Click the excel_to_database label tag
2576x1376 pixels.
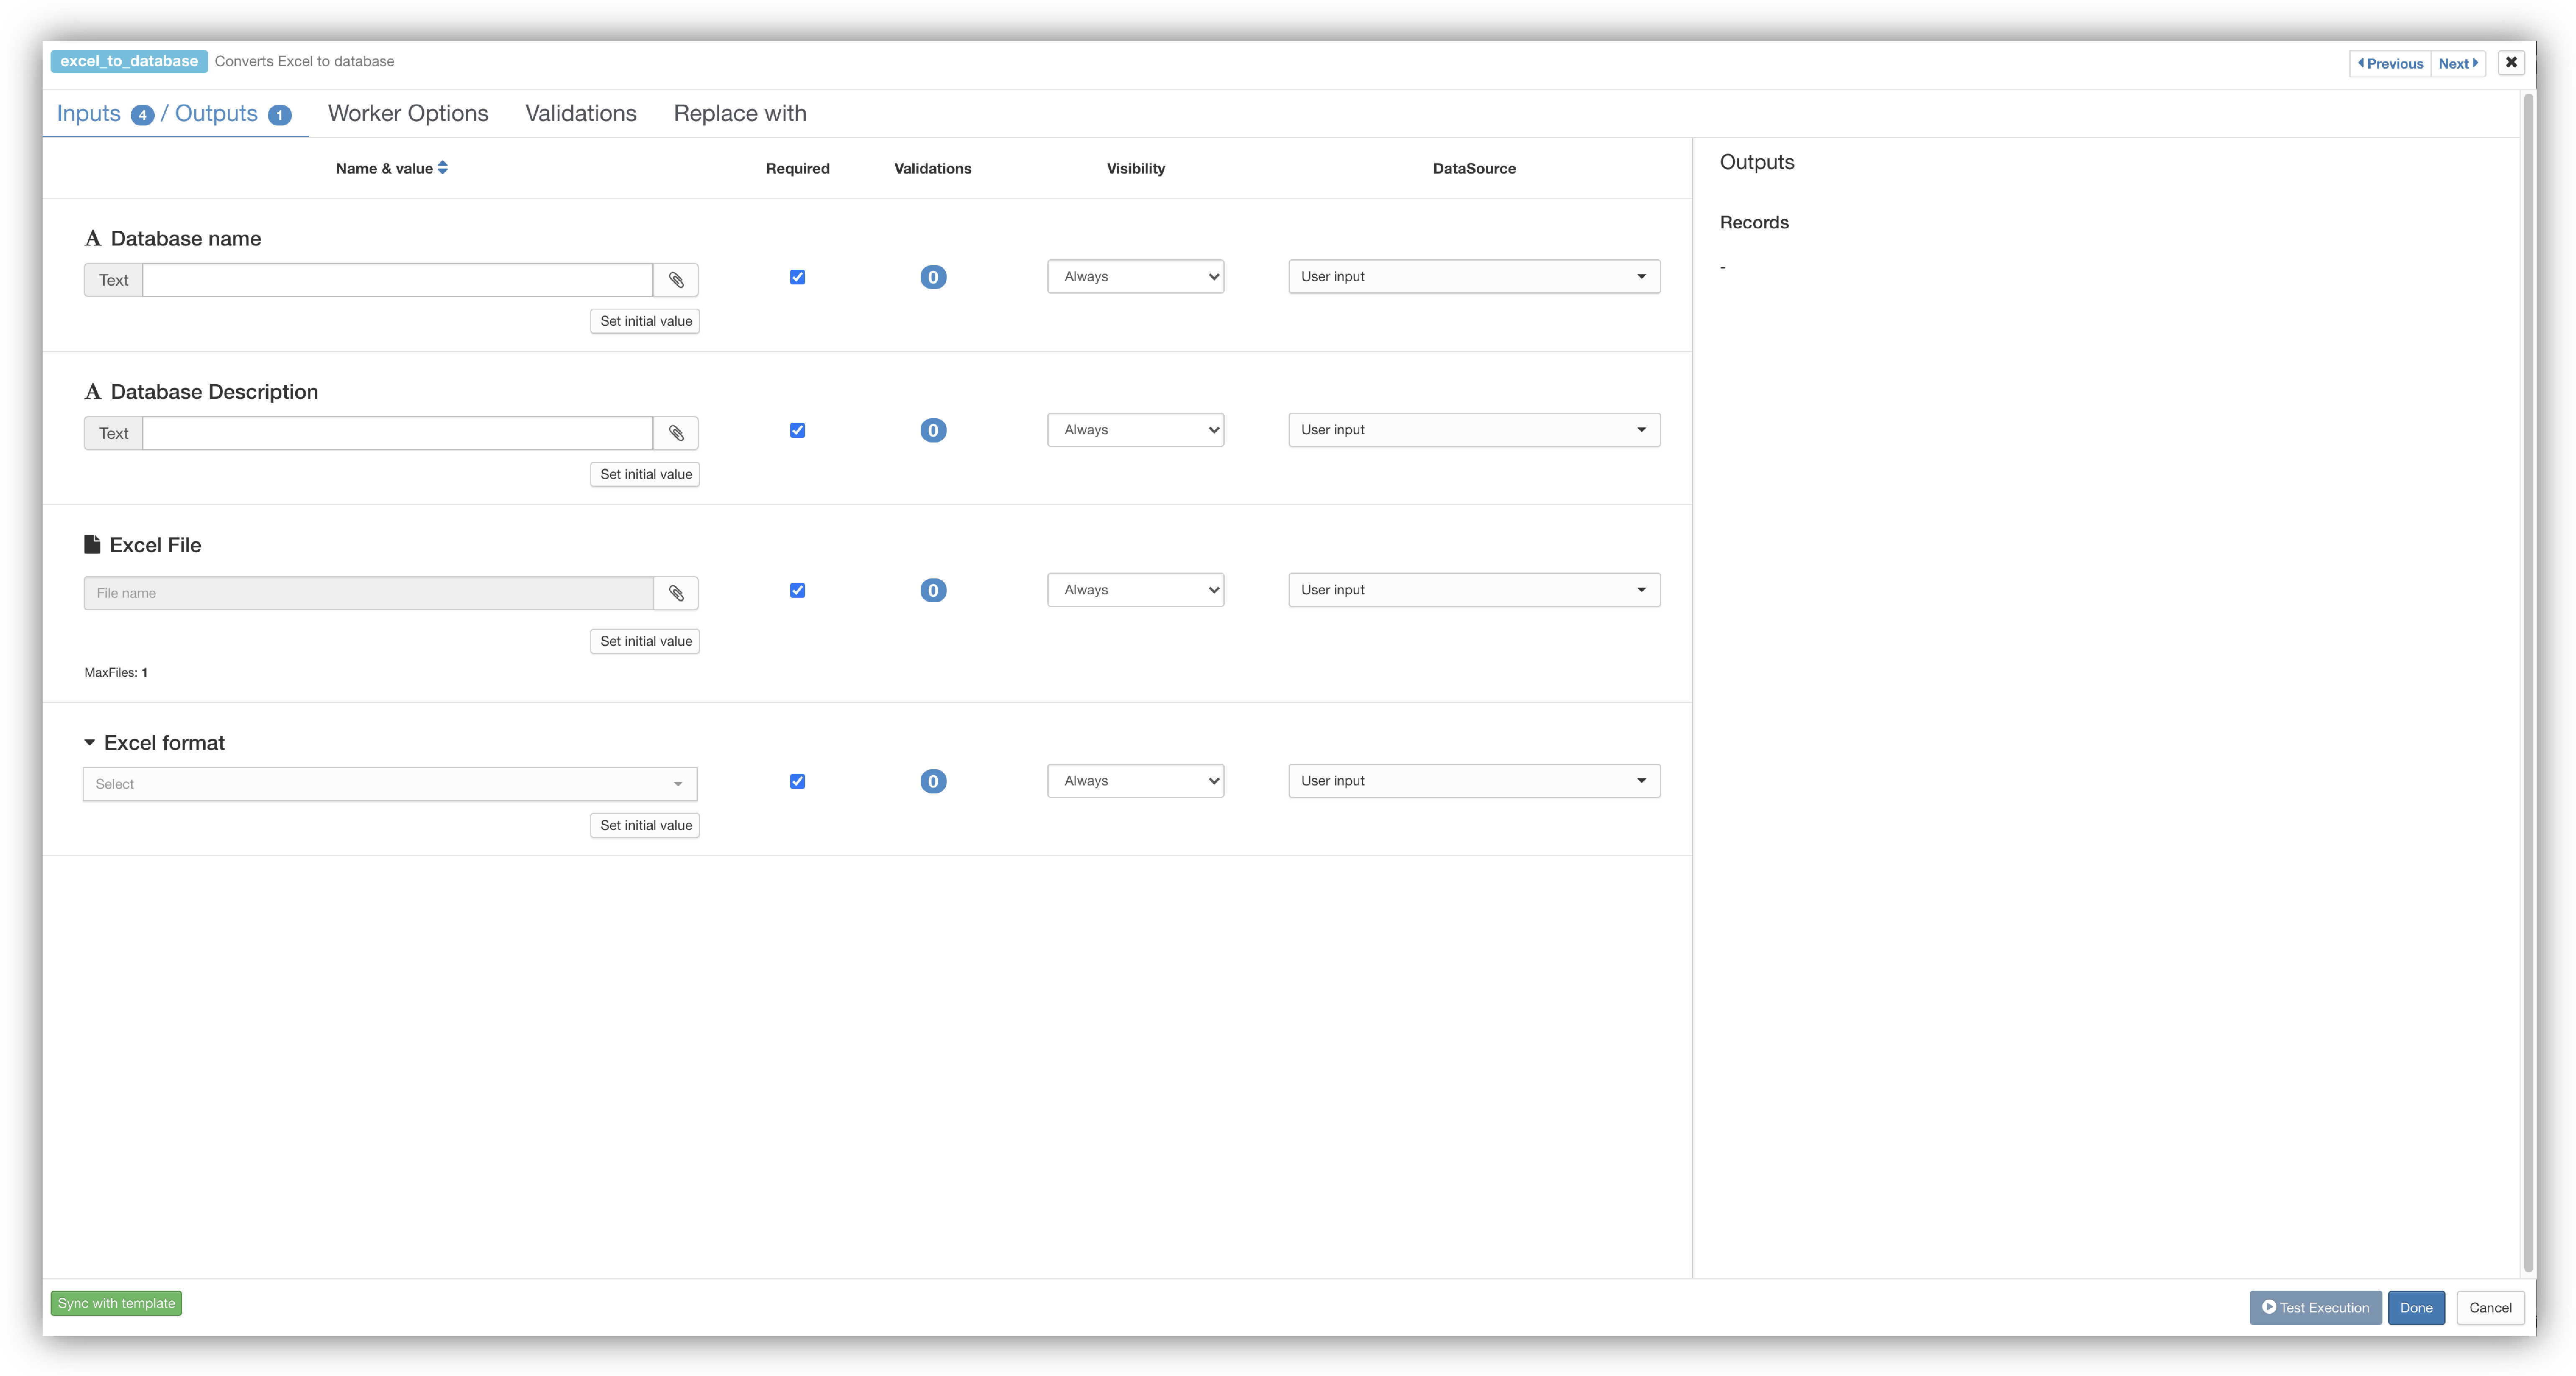click(129, 61)
